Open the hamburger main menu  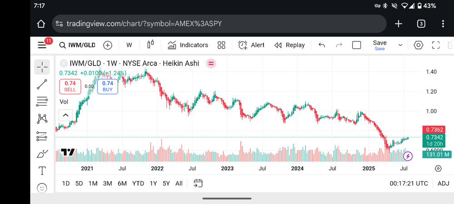click(x=42, y=45)
